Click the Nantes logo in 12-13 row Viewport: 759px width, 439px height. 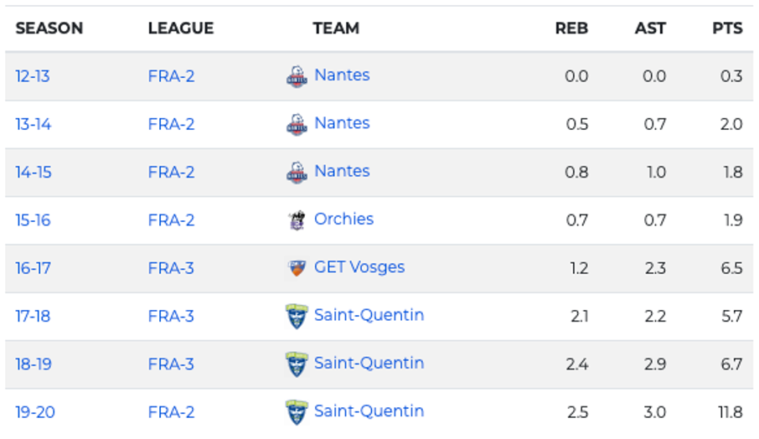point(297,76)
